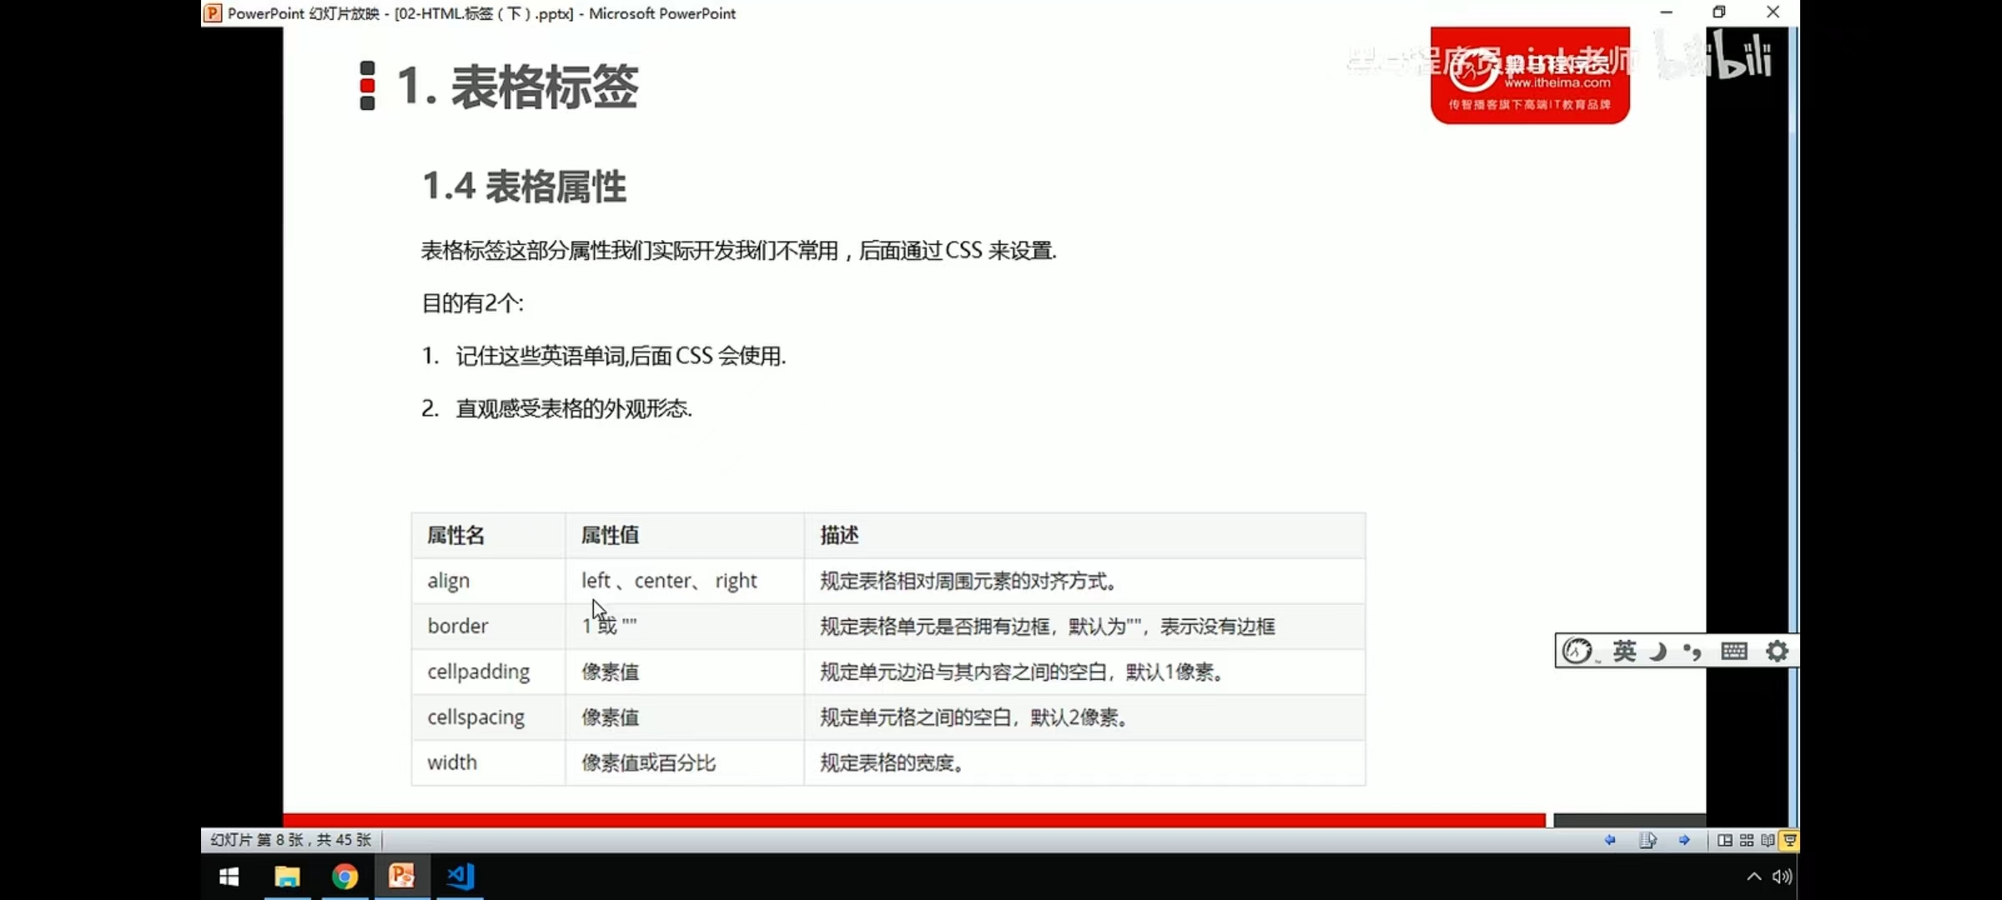Toggle Chinese/English input with 英 button
Viewport: 2002px width, 900px height.
click(1625, 652)
